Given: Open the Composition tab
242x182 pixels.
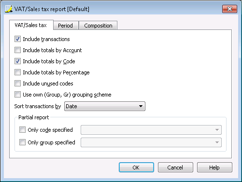Looking at the screenshot, I should [98, 26].
